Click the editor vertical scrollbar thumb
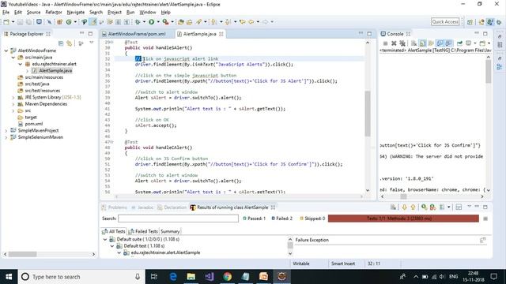Screen dimensions: 506x284 pos(368,114)
